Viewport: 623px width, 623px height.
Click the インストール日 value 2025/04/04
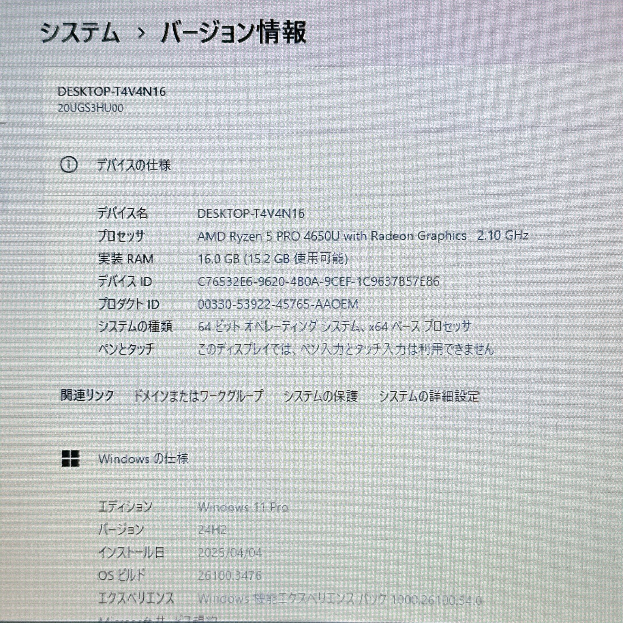pos(230,553)
